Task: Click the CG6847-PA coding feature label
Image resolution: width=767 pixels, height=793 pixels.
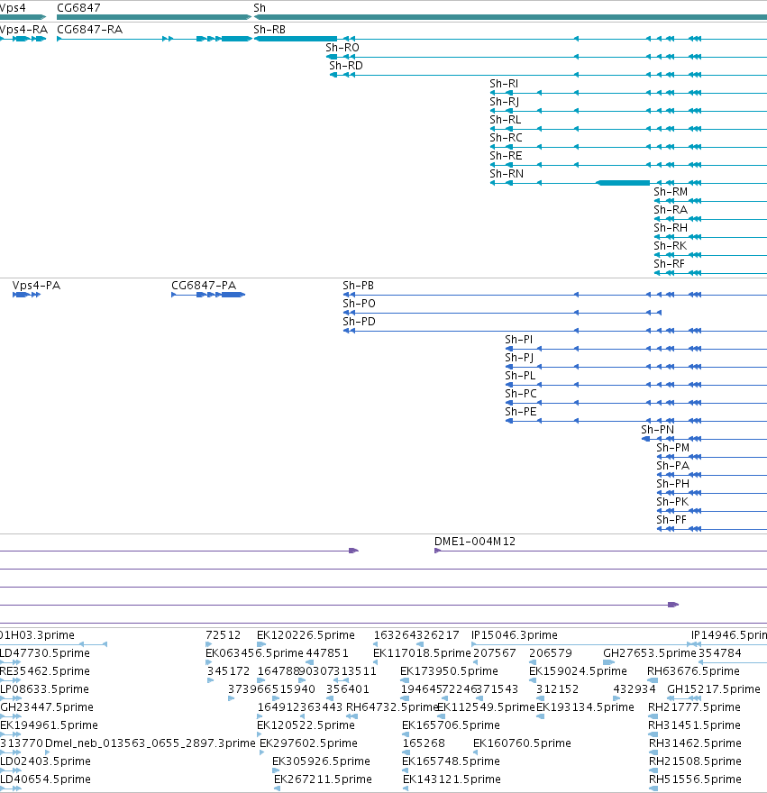Action: click(x=204, y=286)
